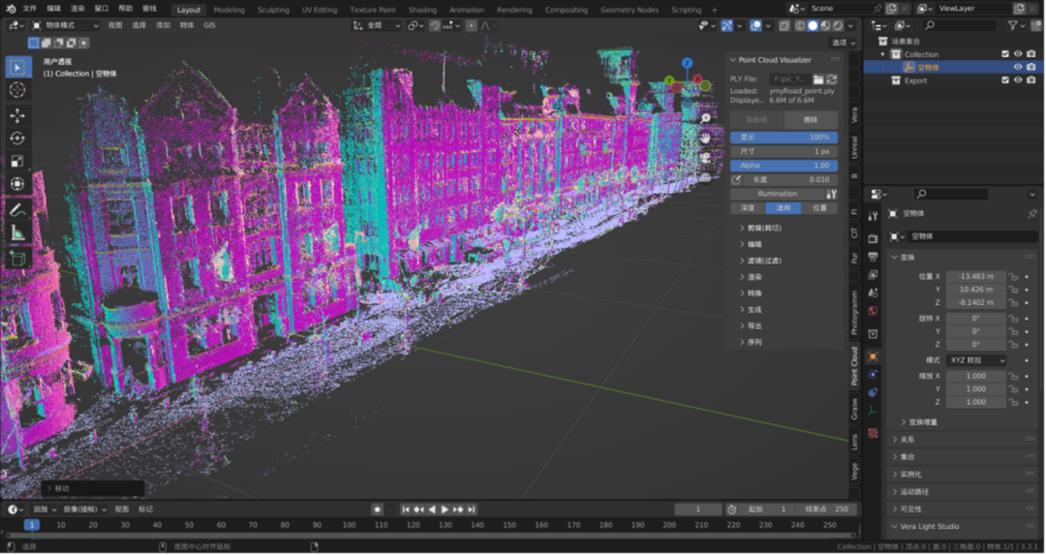Toggle X-ray mode in viewport header
Screen dimensions: 1046x555
coord(784,26)
